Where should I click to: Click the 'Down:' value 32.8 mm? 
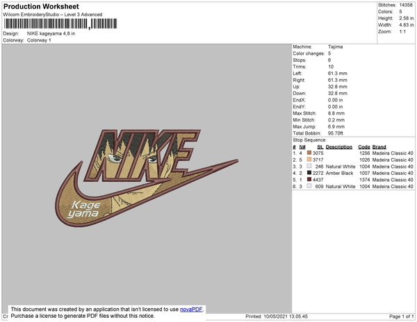pos(338,94)
